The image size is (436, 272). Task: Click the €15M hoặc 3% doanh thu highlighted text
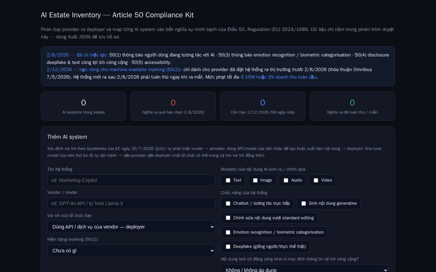pos(279,77)
